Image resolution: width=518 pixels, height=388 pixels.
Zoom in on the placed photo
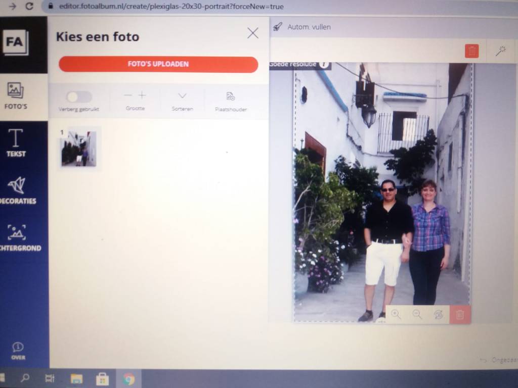(396, 314)
